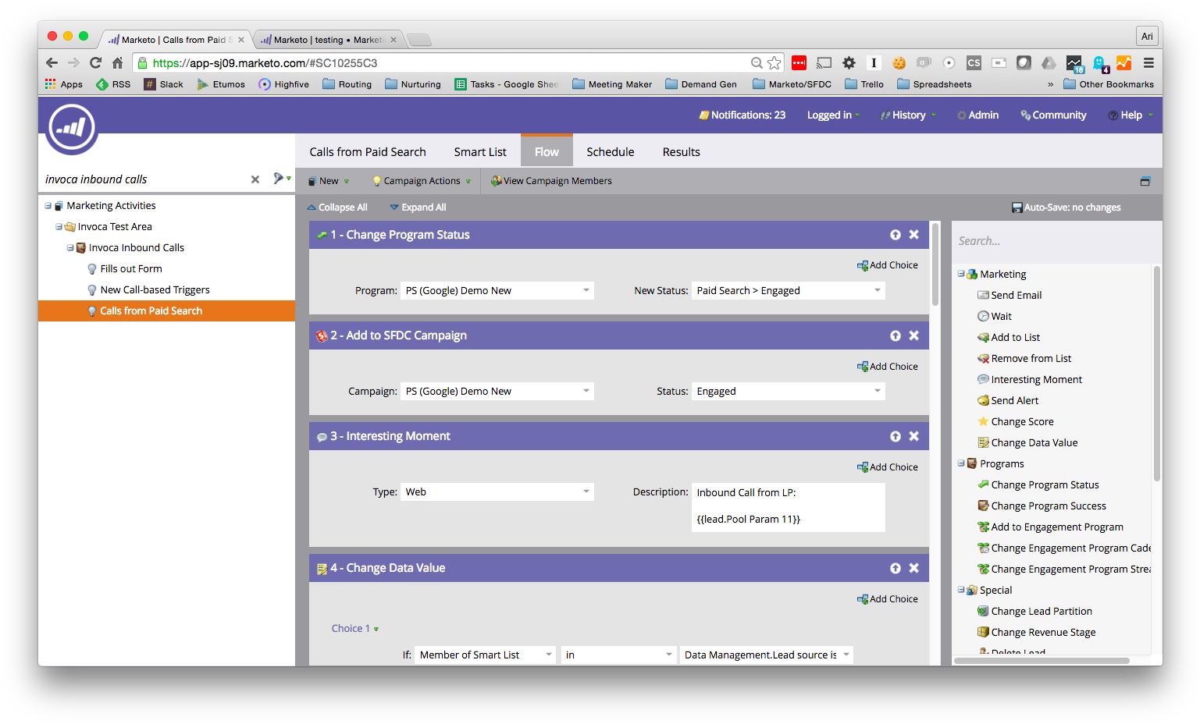Select Send Alert flow action
This screenshot has width=1200, height=724.
click(1008, 400)
